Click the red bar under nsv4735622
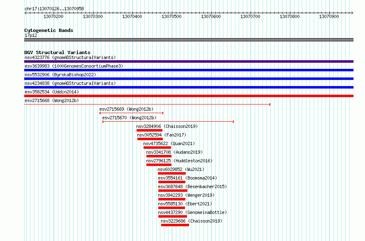 [157, 148]
